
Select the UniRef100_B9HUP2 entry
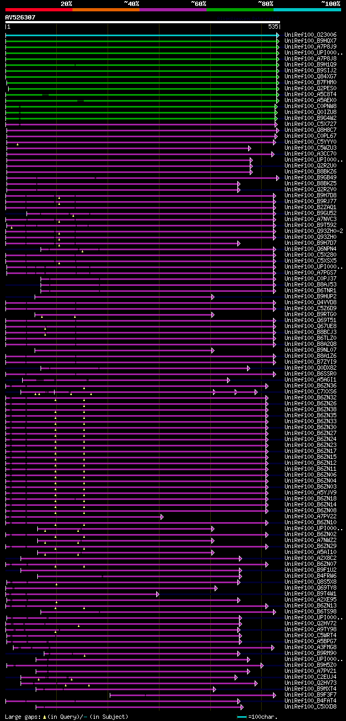(310, 296)
